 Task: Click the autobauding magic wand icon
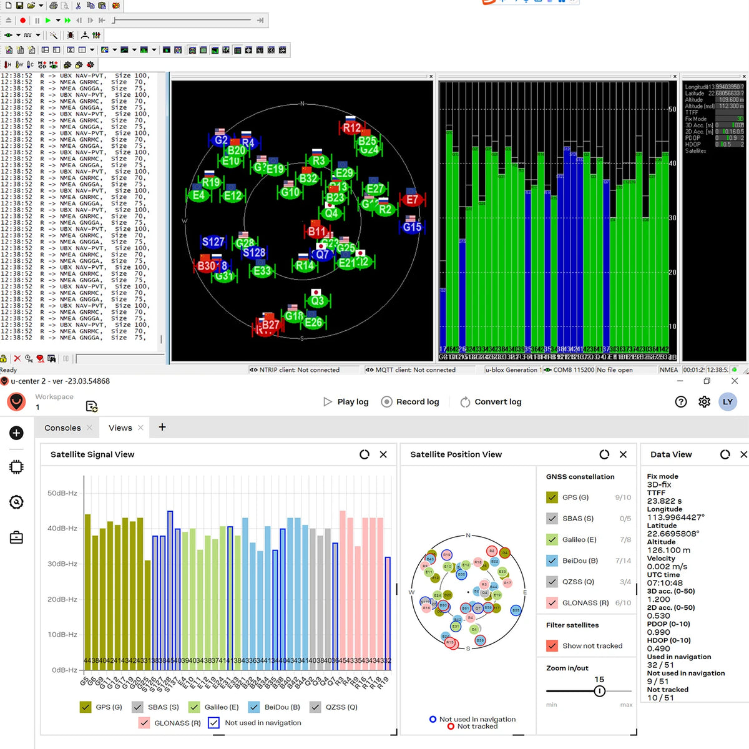(54, 35)
